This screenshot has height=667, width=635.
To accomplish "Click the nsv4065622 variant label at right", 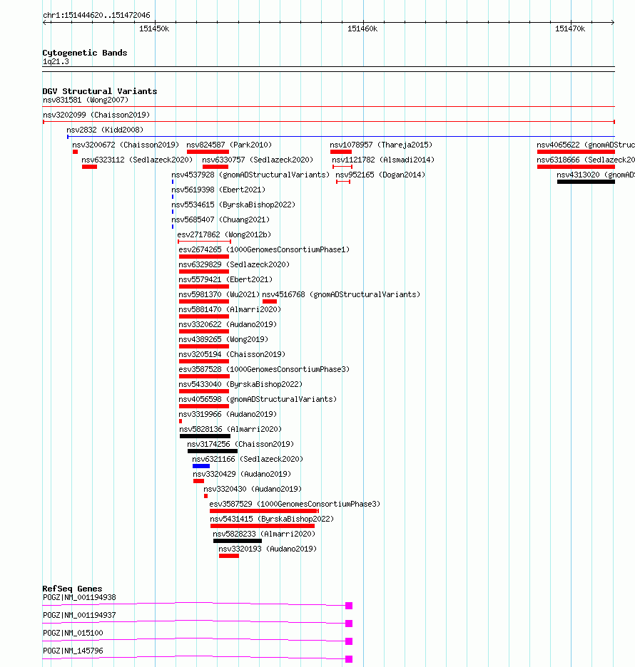I will [586, 145].
